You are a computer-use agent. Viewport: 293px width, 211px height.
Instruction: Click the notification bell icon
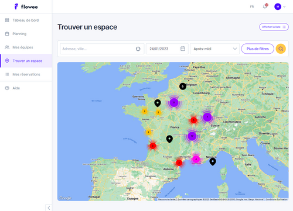pos(265,6)
